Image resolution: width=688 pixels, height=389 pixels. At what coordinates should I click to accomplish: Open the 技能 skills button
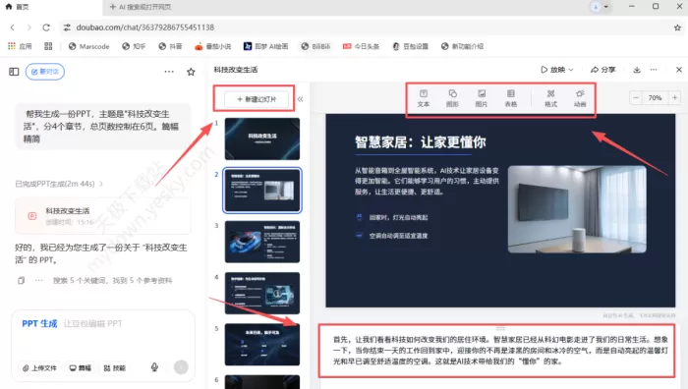(x=115, y=368)
